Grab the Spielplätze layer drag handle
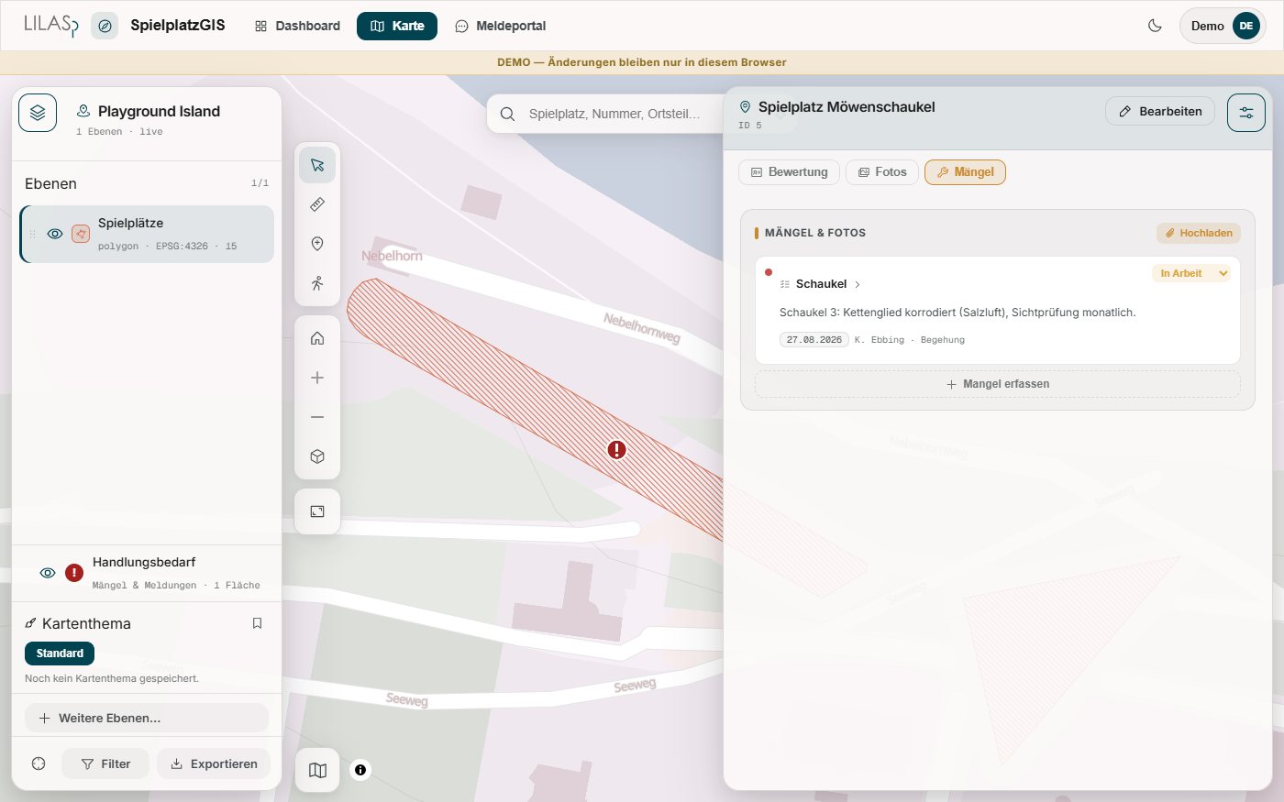 click(33, 234)
